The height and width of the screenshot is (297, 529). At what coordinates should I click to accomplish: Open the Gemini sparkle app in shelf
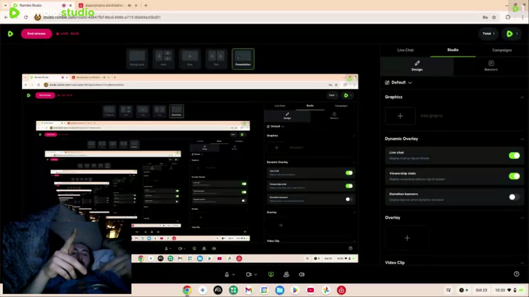pos(203,290)
